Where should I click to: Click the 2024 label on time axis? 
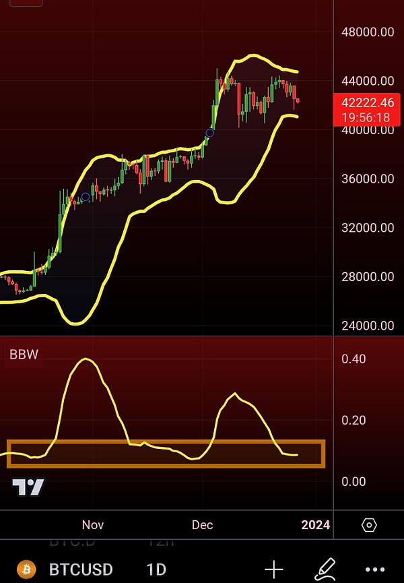(x=315, y=525)
